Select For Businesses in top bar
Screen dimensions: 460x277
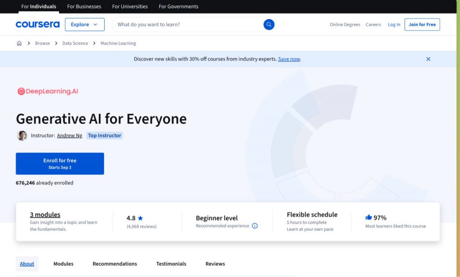point(84,7)
